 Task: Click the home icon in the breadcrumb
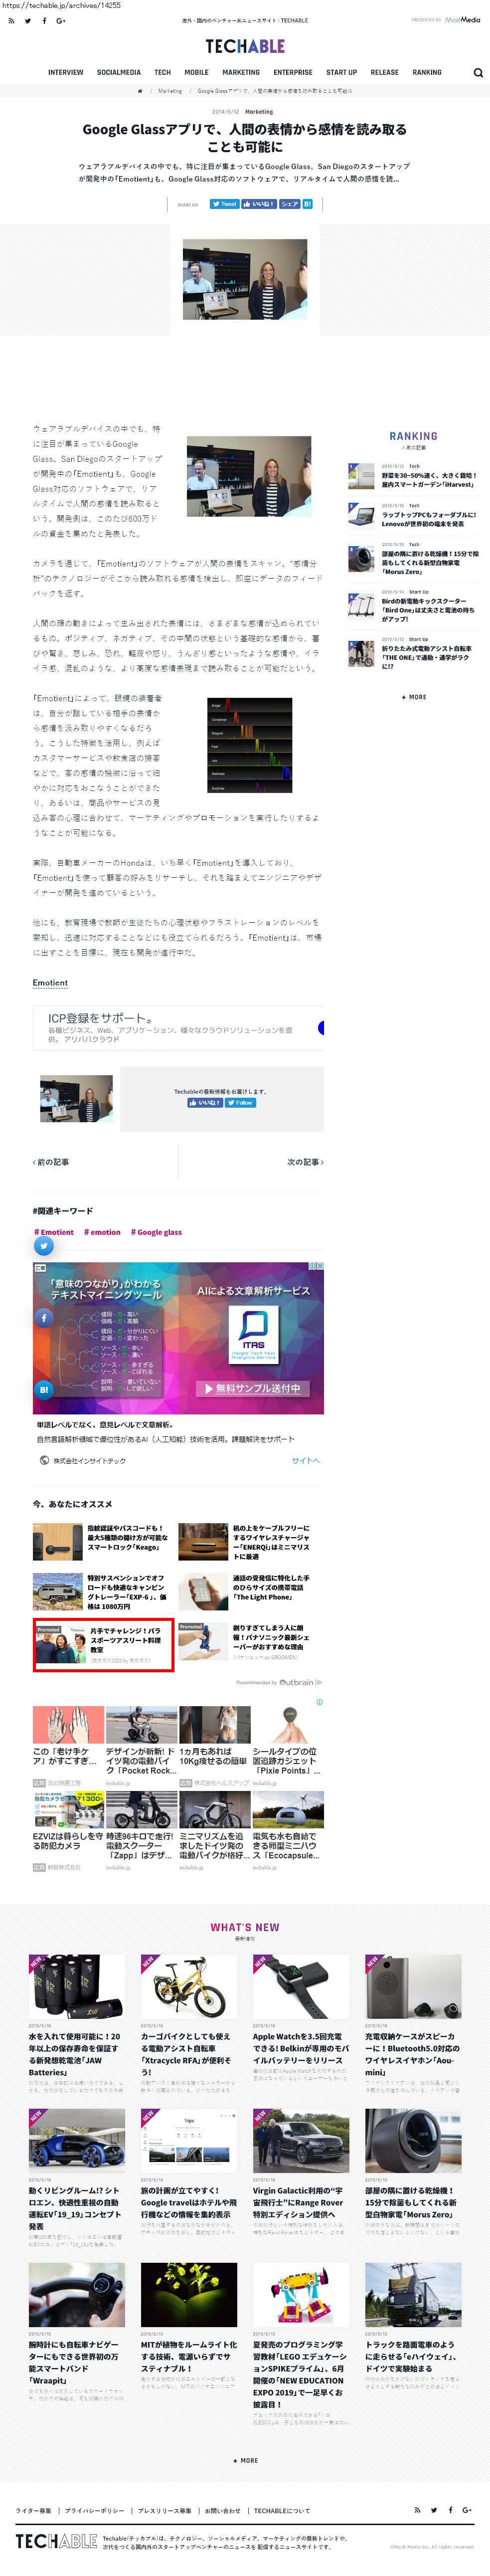pyautogui.click(x=140, y=91)
